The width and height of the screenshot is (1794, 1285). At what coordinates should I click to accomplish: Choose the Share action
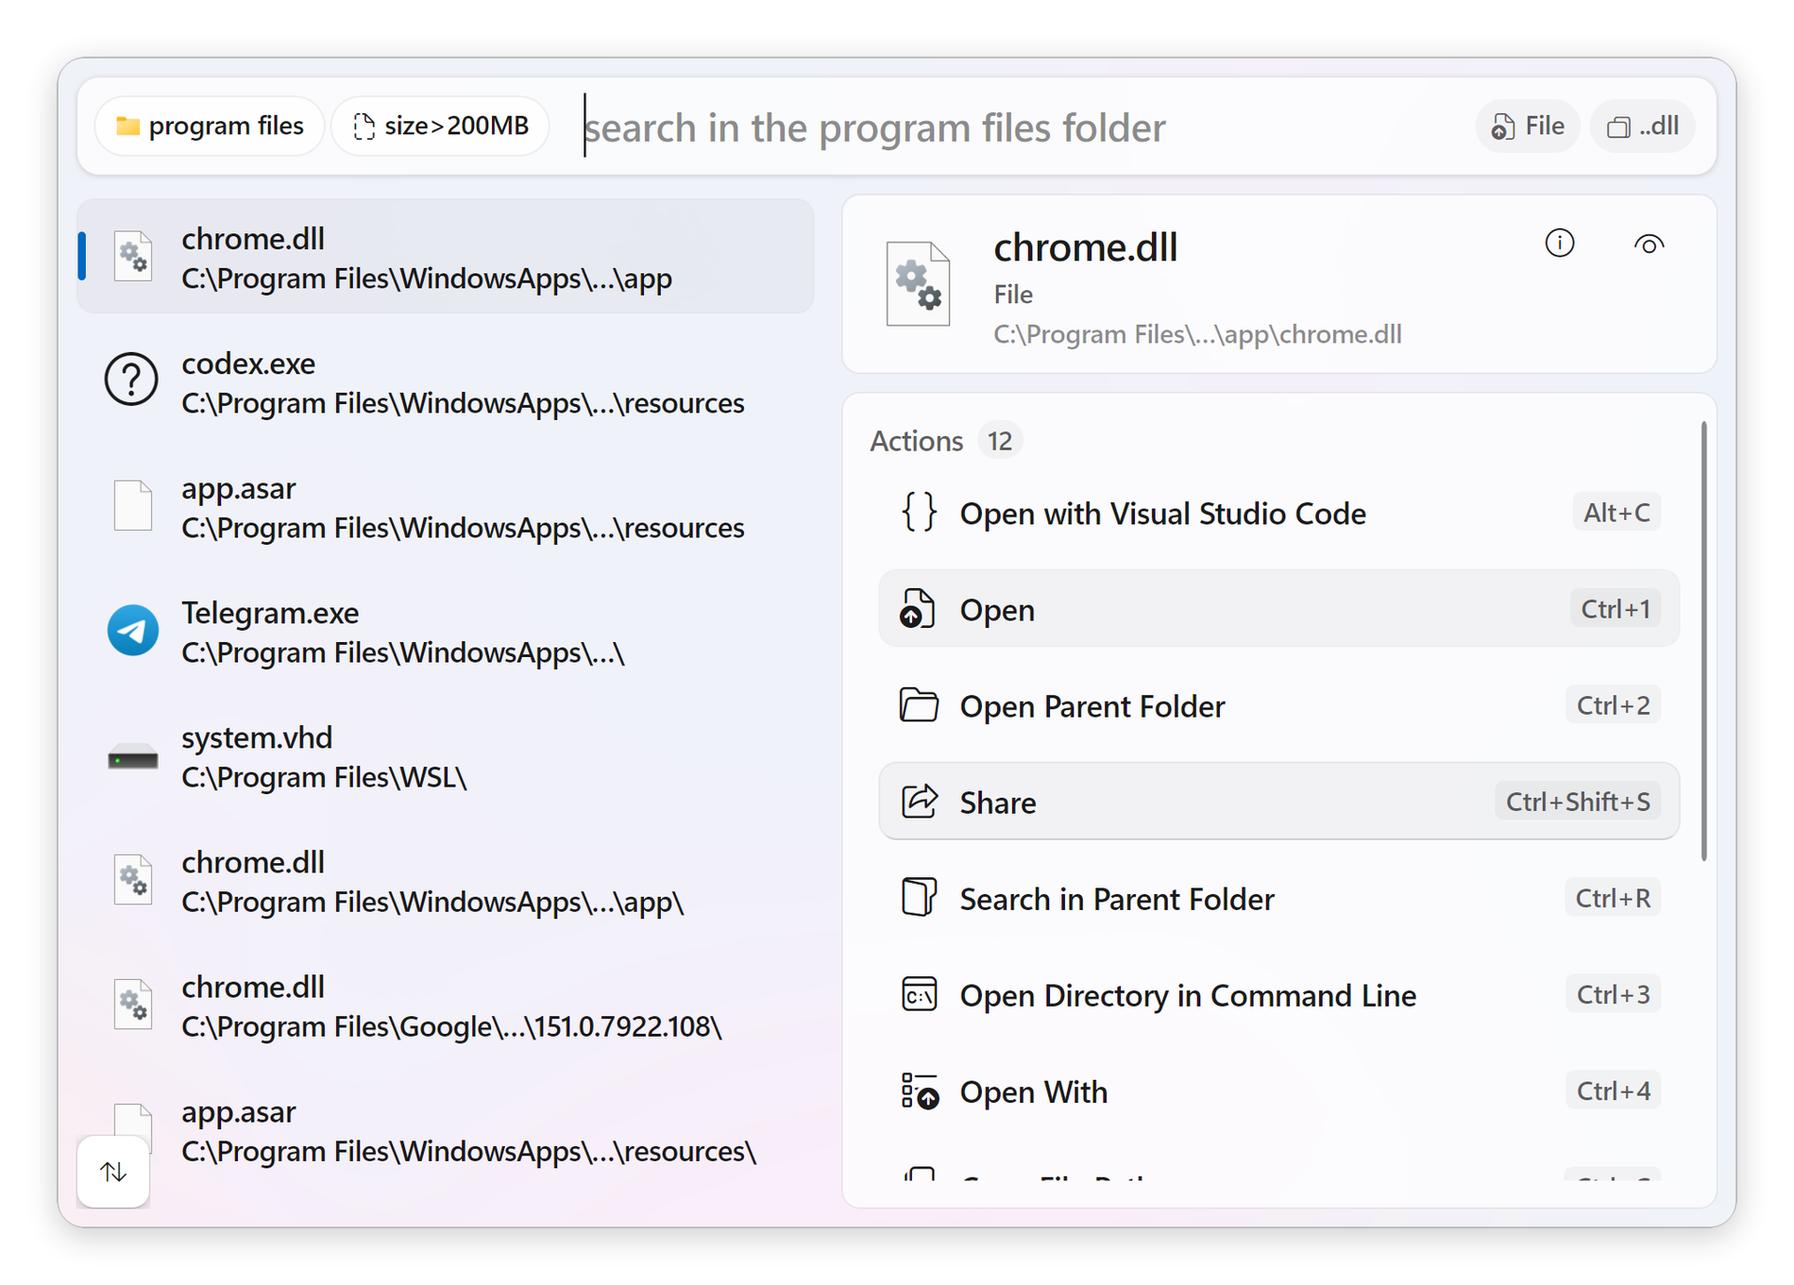point(1278,802)
